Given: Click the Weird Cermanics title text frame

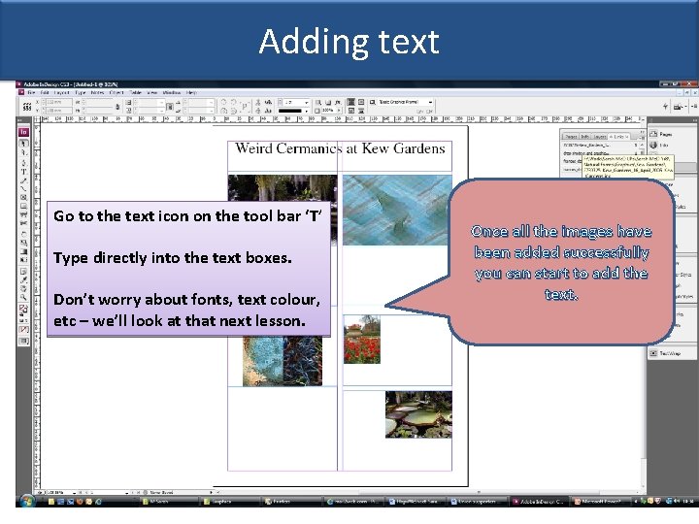Looking at the screenshot, I should coord(340,156).
